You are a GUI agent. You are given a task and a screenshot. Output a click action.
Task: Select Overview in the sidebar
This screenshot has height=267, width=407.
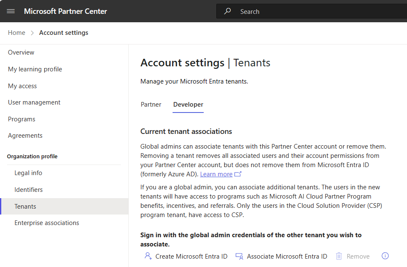pyautogui.click(x=21, y=52)
